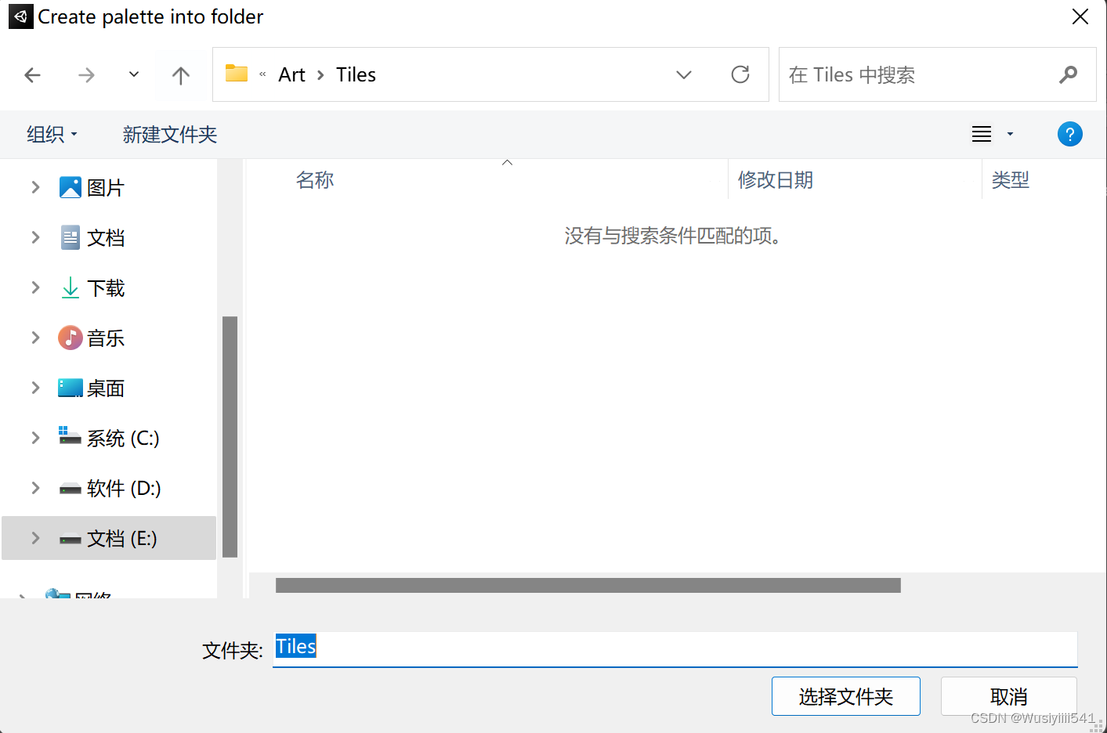Open the change view layout dropdown
The image size is (1107, 733).
pos(1010,134)
